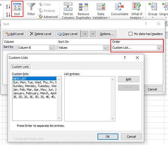Click the Sort Z to A icon
Image resolution: width=168 pixels, height=145 pixels.
click(8, 14)
